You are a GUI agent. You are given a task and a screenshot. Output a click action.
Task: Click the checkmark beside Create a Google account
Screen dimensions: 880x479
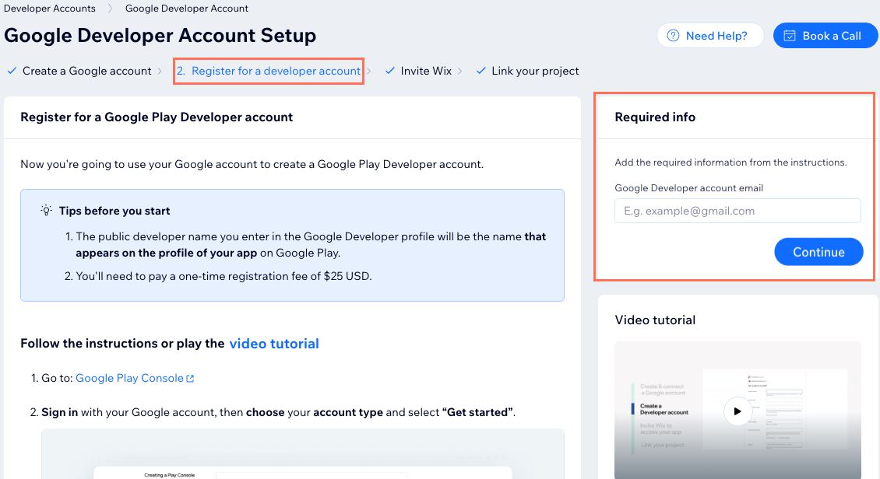click(12, 71)
